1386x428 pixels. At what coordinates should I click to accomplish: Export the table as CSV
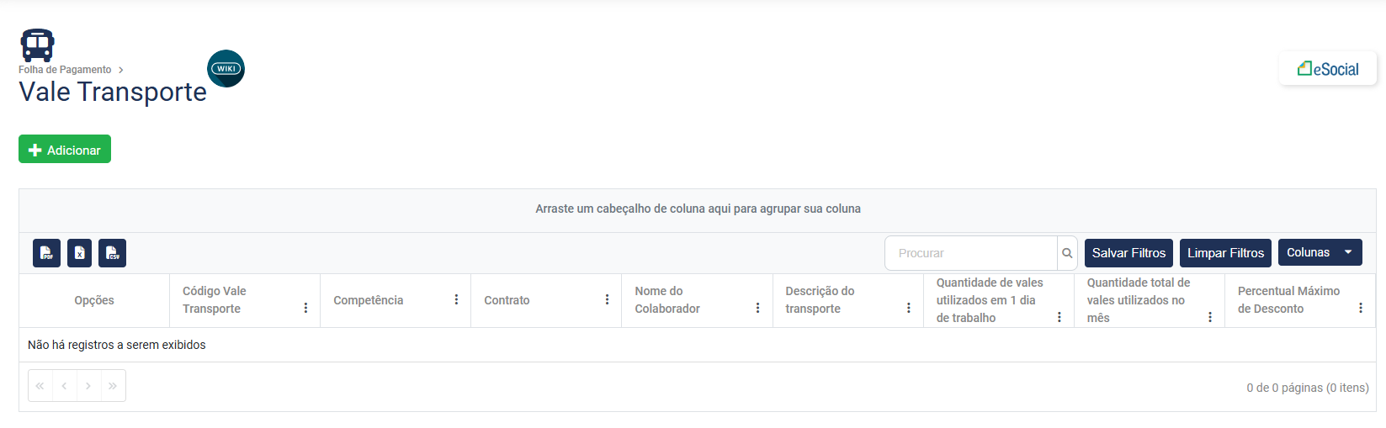pyautogui.click(x=113, y=253)
